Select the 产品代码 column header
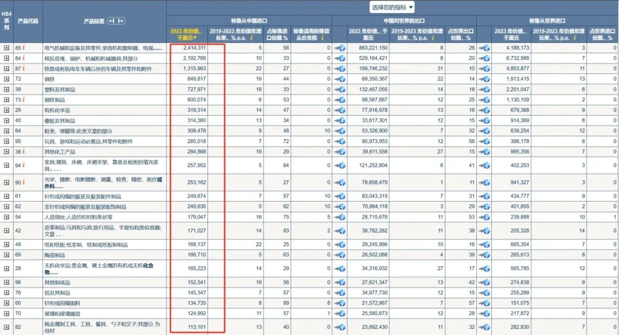 point(28,21)
